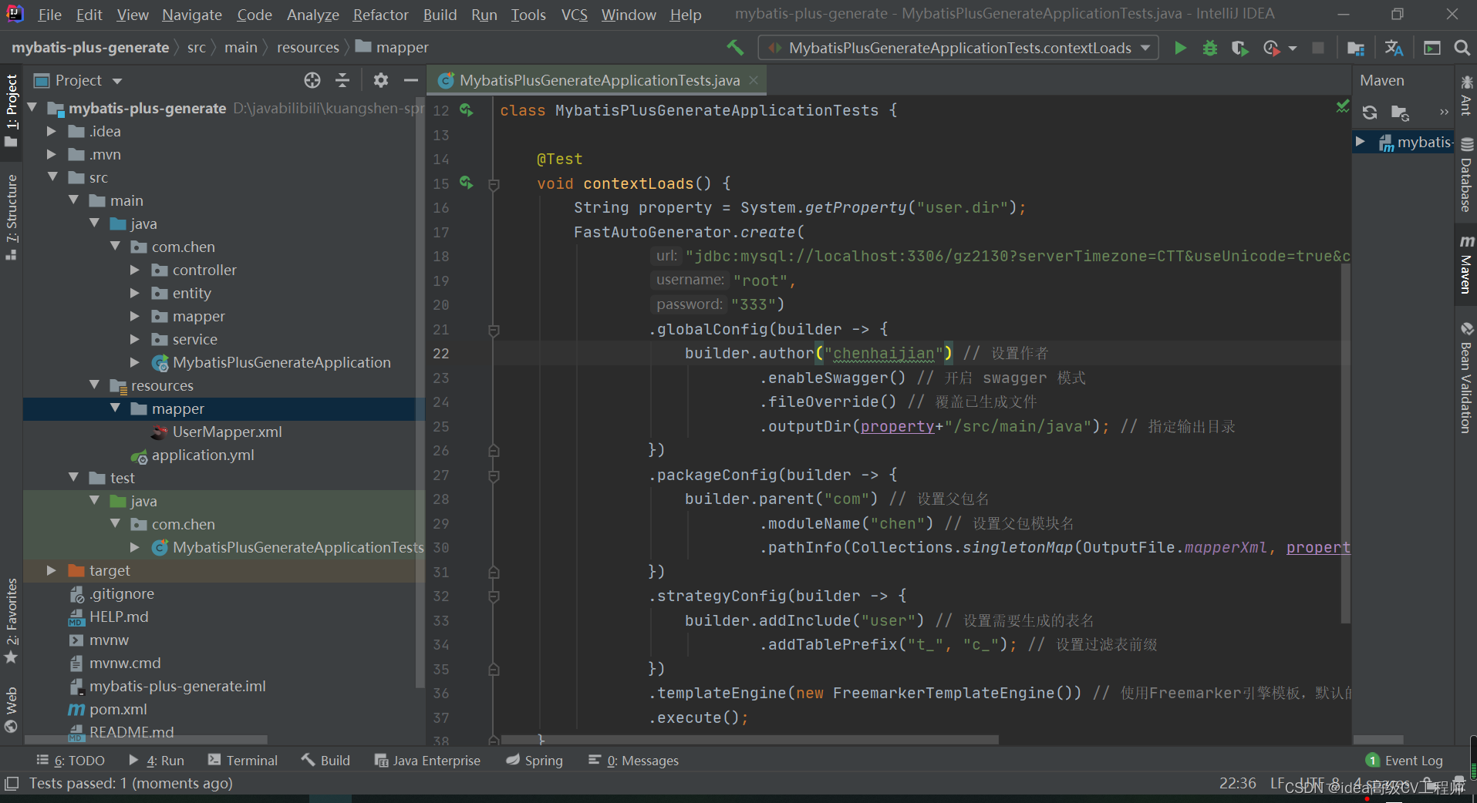1477x803 pixels.
Task: Click Locate file target icon in Project panel
Action: click(312, 80)
